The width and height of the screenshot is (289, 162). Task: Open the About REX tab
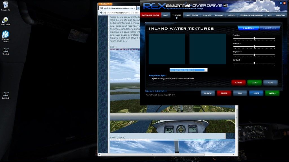(280, 15)
